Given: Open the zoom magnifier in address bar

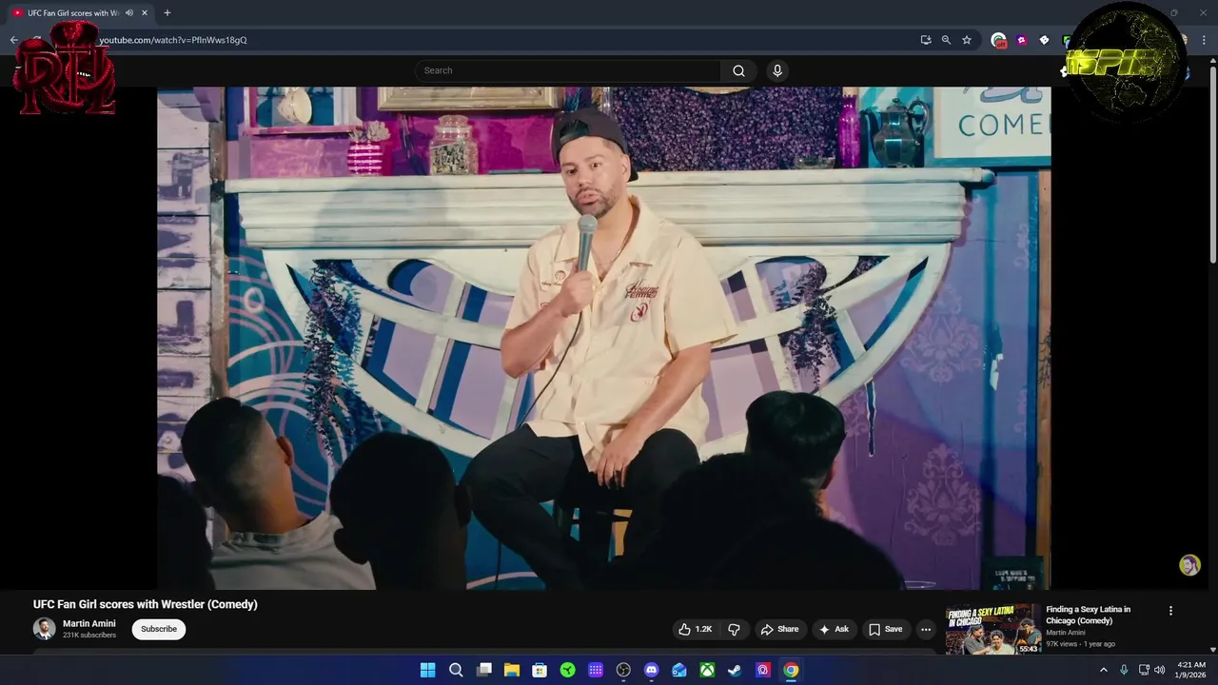Looking at the screenshot, I should pos(946,40).
